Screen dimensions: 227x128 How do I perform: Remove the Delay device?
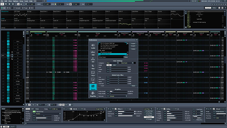point(157,109)
